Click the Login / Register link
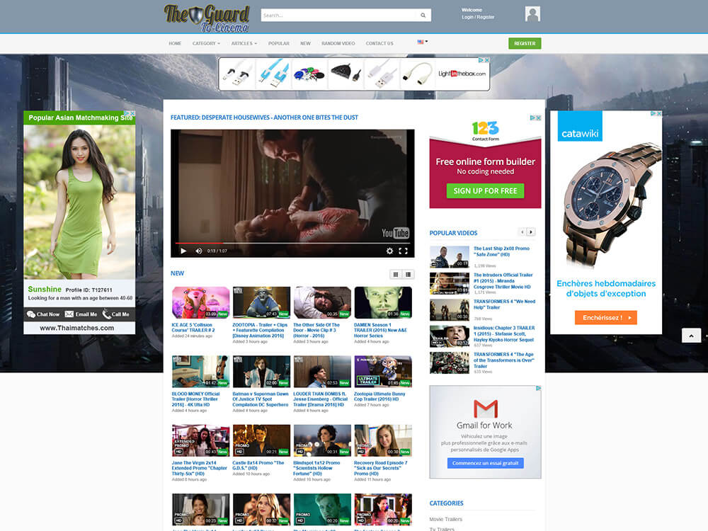Image resolution: width=708 pixels, height=531 pixels. tap(478, 17)
